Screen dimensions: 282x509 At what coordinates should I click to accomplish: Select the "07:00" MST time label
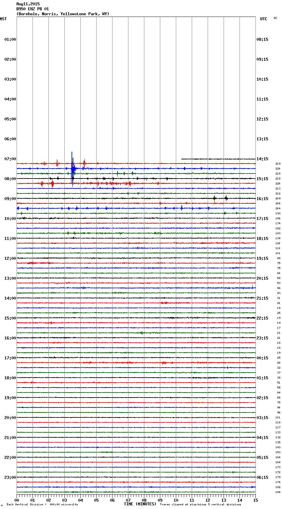[10, 159]
